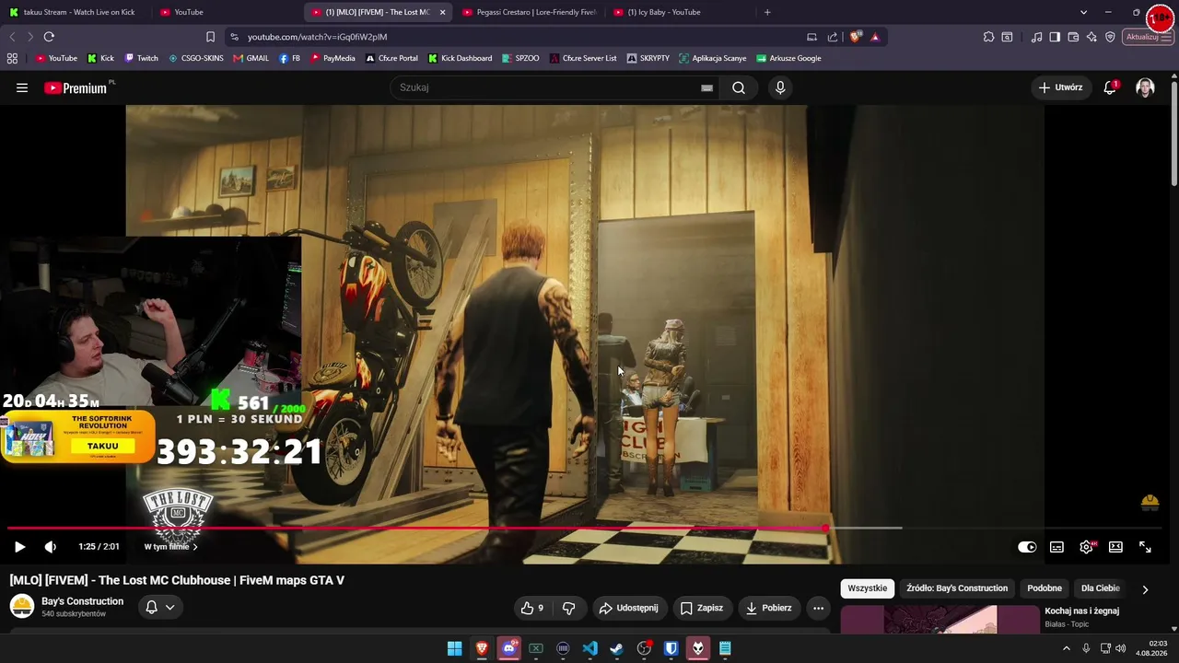Image resolution: width=1179 pixels, height=663 pixels.
Task: Reload the current page
Action: pos(49,37)
